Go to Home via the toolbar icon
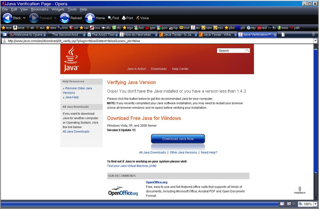 point(90,18)
